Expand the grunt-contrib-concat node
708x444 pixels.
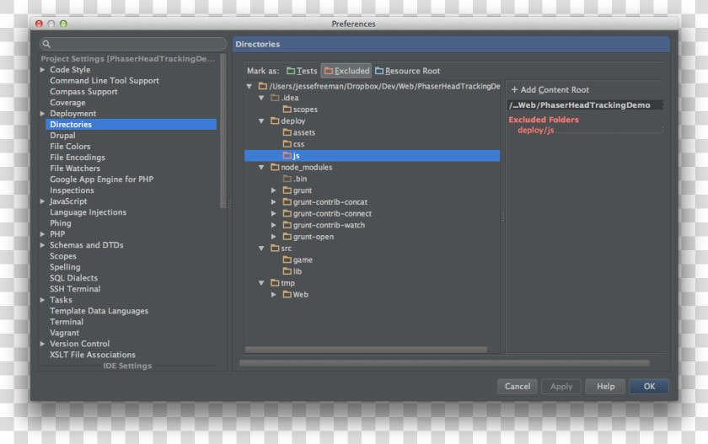click(274, 201)
